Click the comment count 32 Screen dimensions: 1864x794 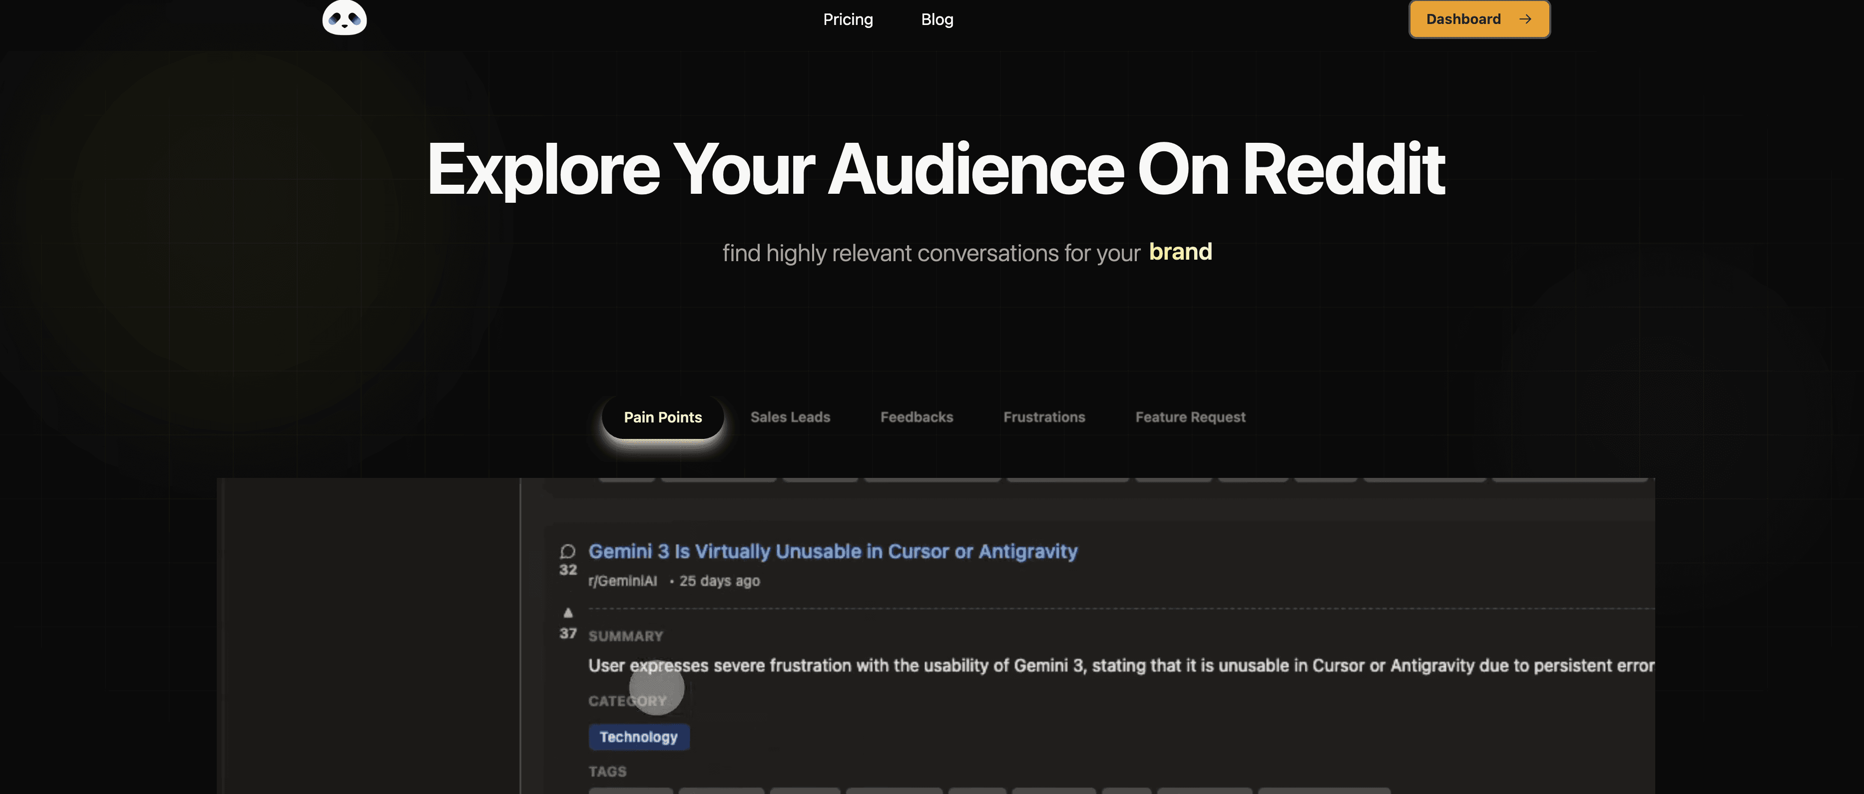pyautogui.click(x=568, y=570)
